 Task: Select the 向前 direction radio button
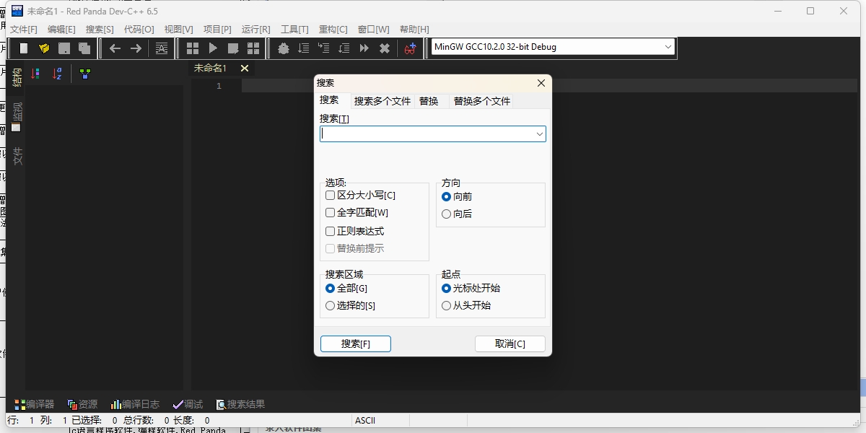point(446,196)
